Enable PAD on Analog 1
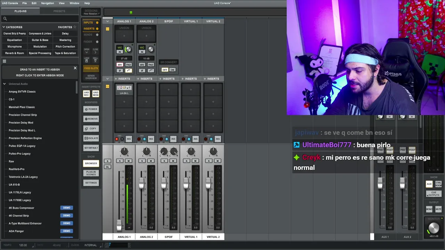Screen dimensions: 445x250 128,65
